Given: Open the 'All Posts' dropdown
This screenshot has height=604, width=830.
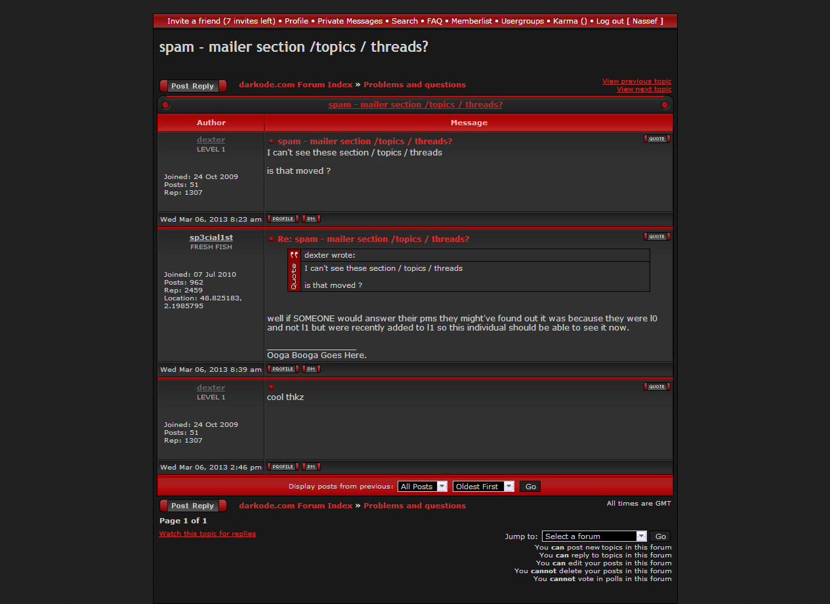Looking at the screenshot, I should (x=423, y=487).
